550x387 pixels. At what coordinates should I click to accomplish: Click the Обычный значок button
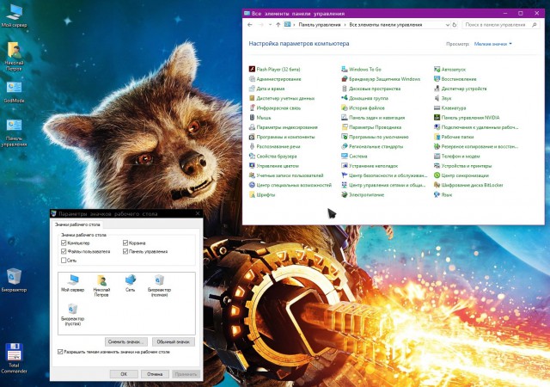pyautogui.click(x=174, y=341)
